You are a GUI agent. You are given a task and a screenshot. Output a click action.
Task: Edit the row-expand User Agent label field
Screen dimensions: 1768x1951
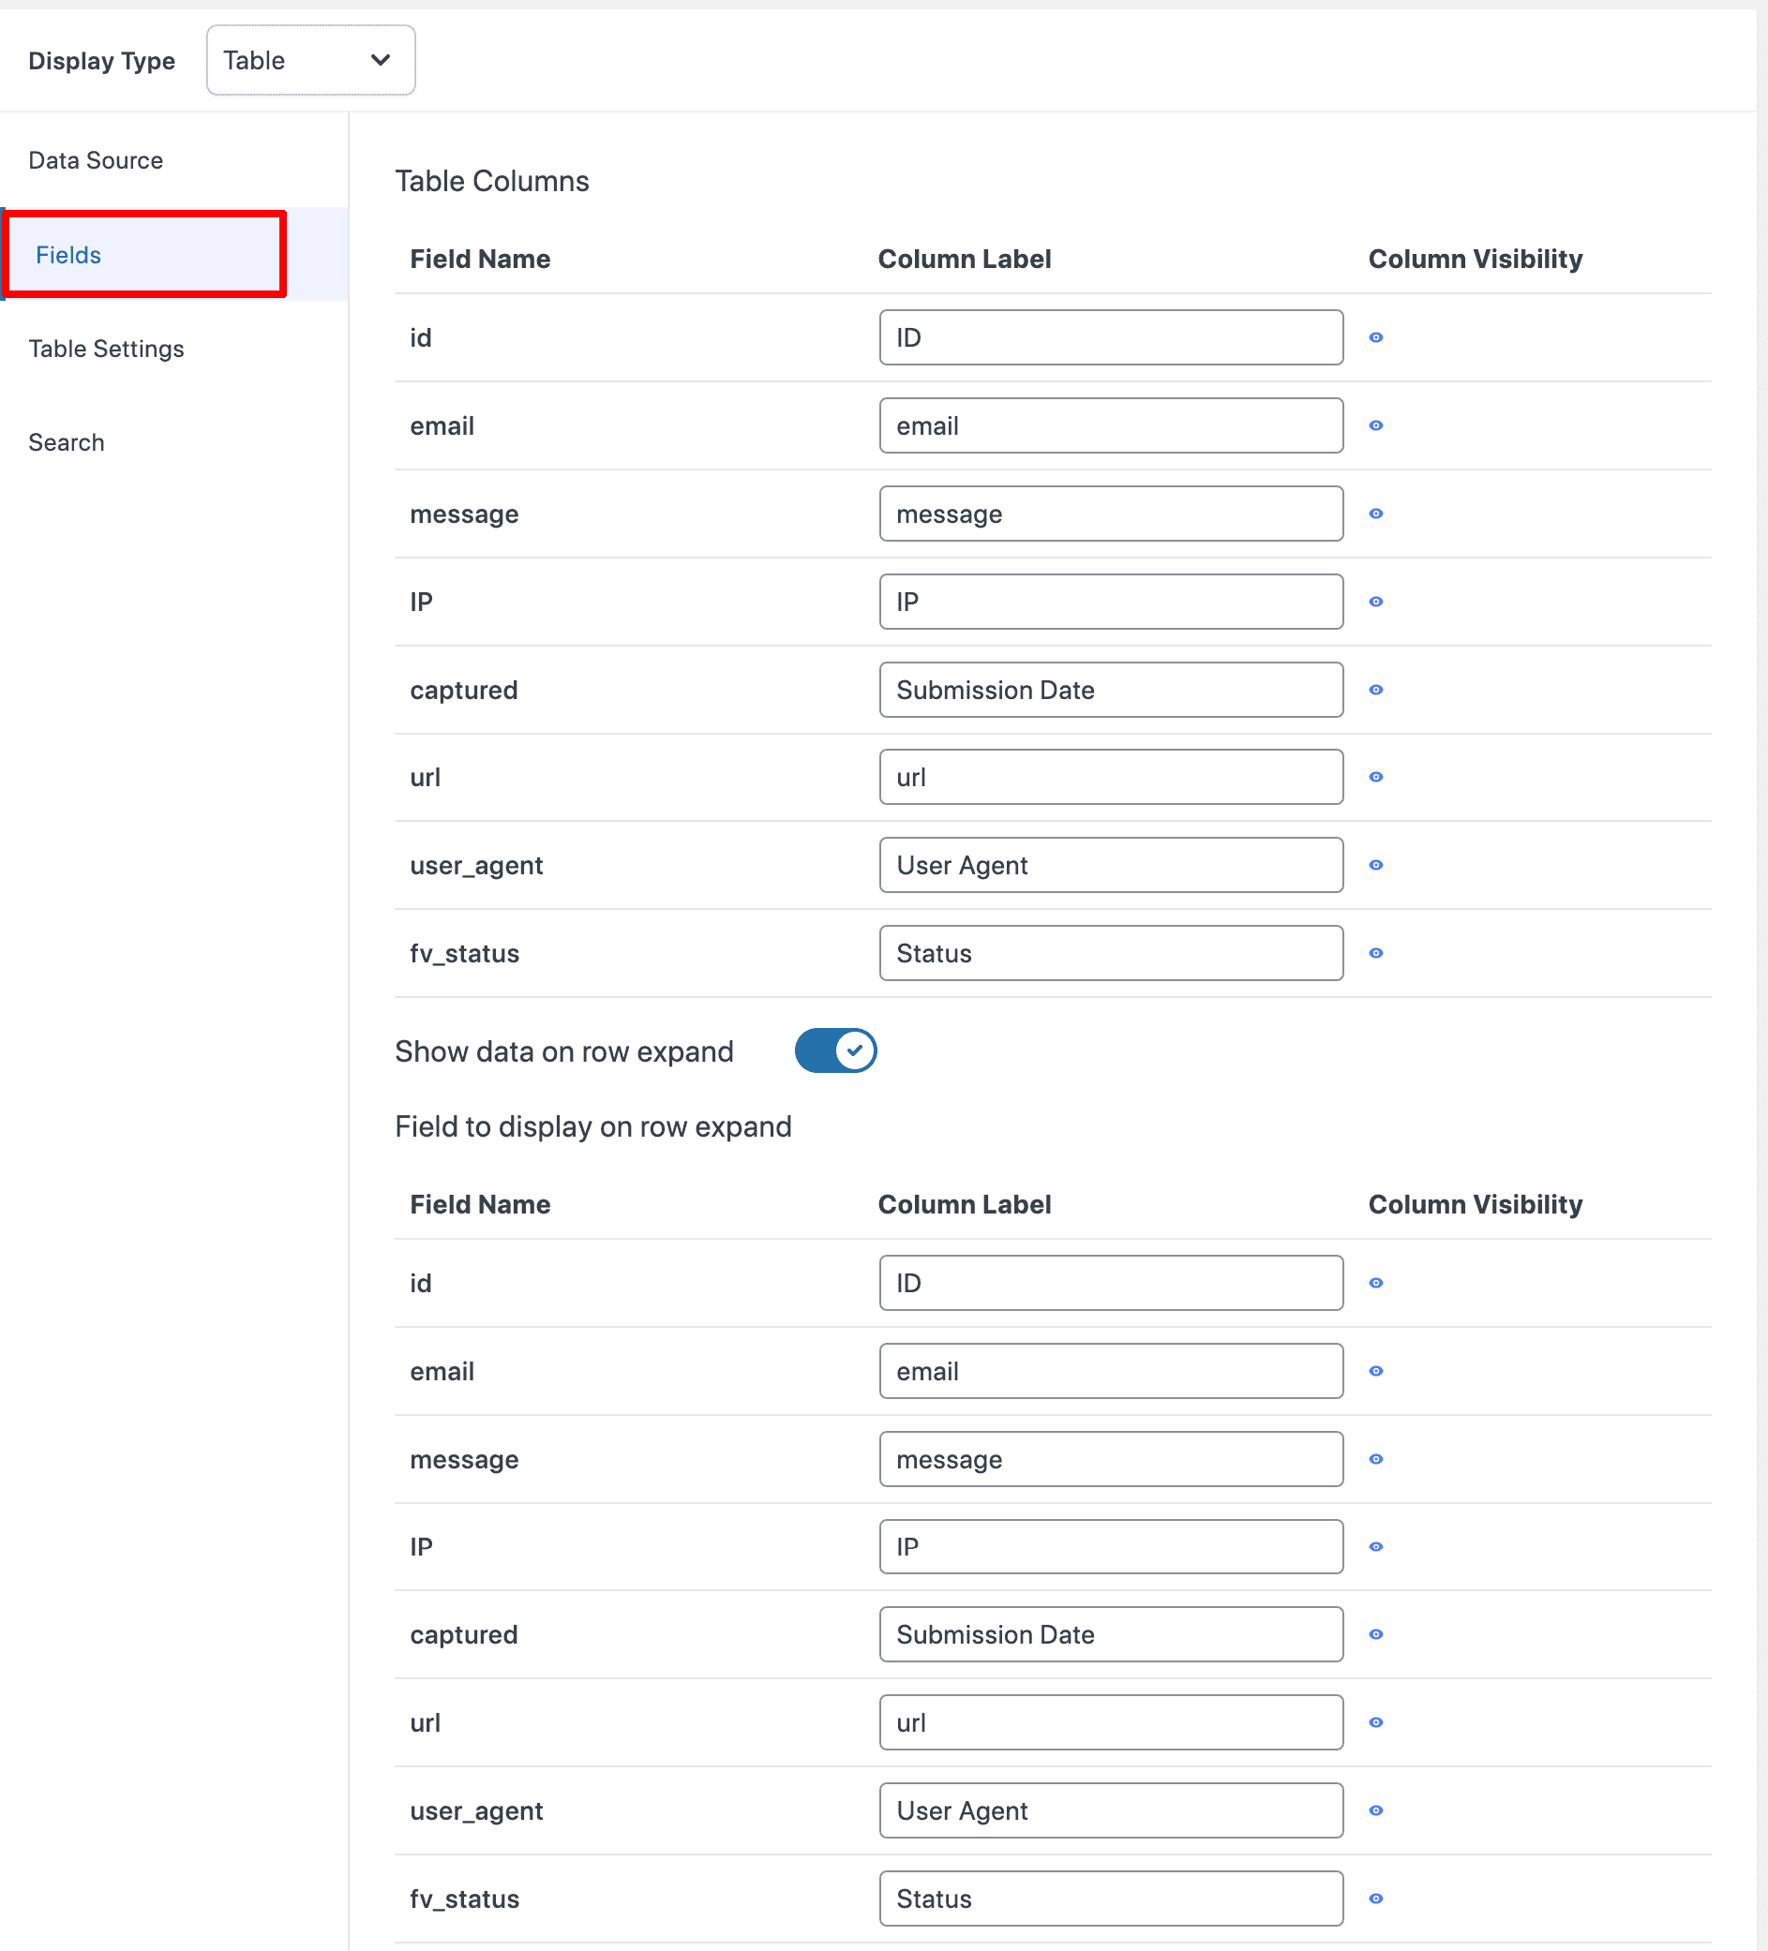(x=1112, y=1810)
